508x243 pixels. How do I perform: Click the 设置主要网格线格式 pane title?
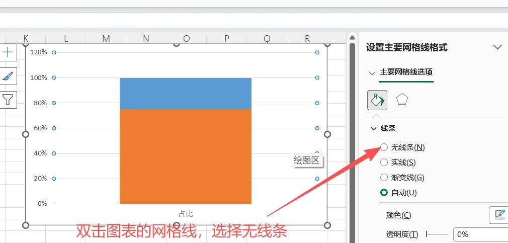pos(407,48)
